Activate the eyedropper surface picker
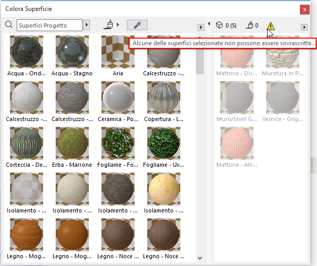 coord(137,25)
